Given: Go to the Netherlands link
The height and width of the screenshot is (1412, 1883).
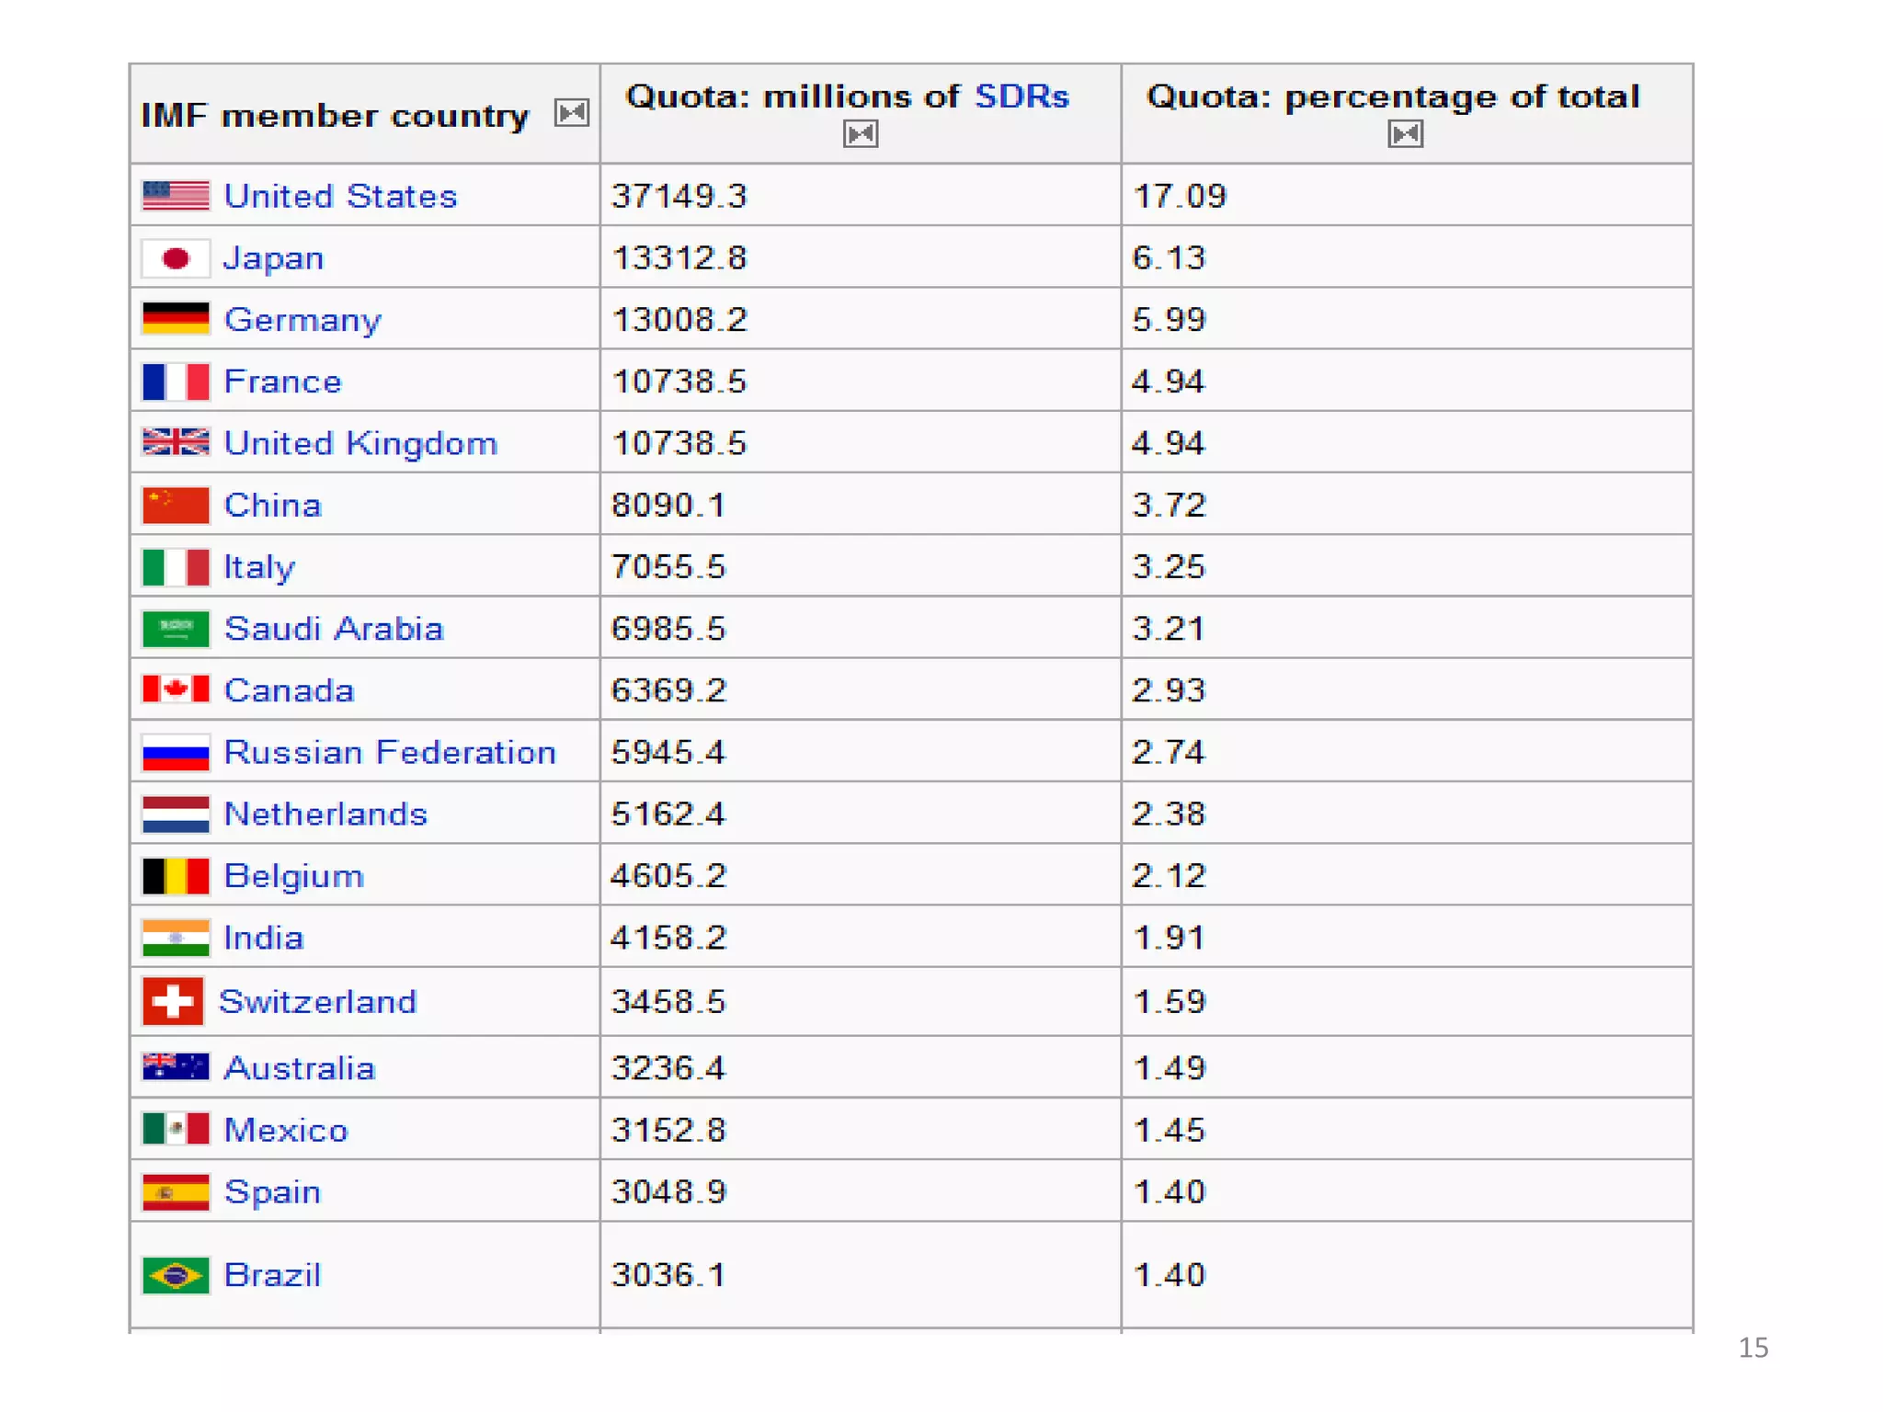Looking at the screenshot, I should click(x=325, y=814).
